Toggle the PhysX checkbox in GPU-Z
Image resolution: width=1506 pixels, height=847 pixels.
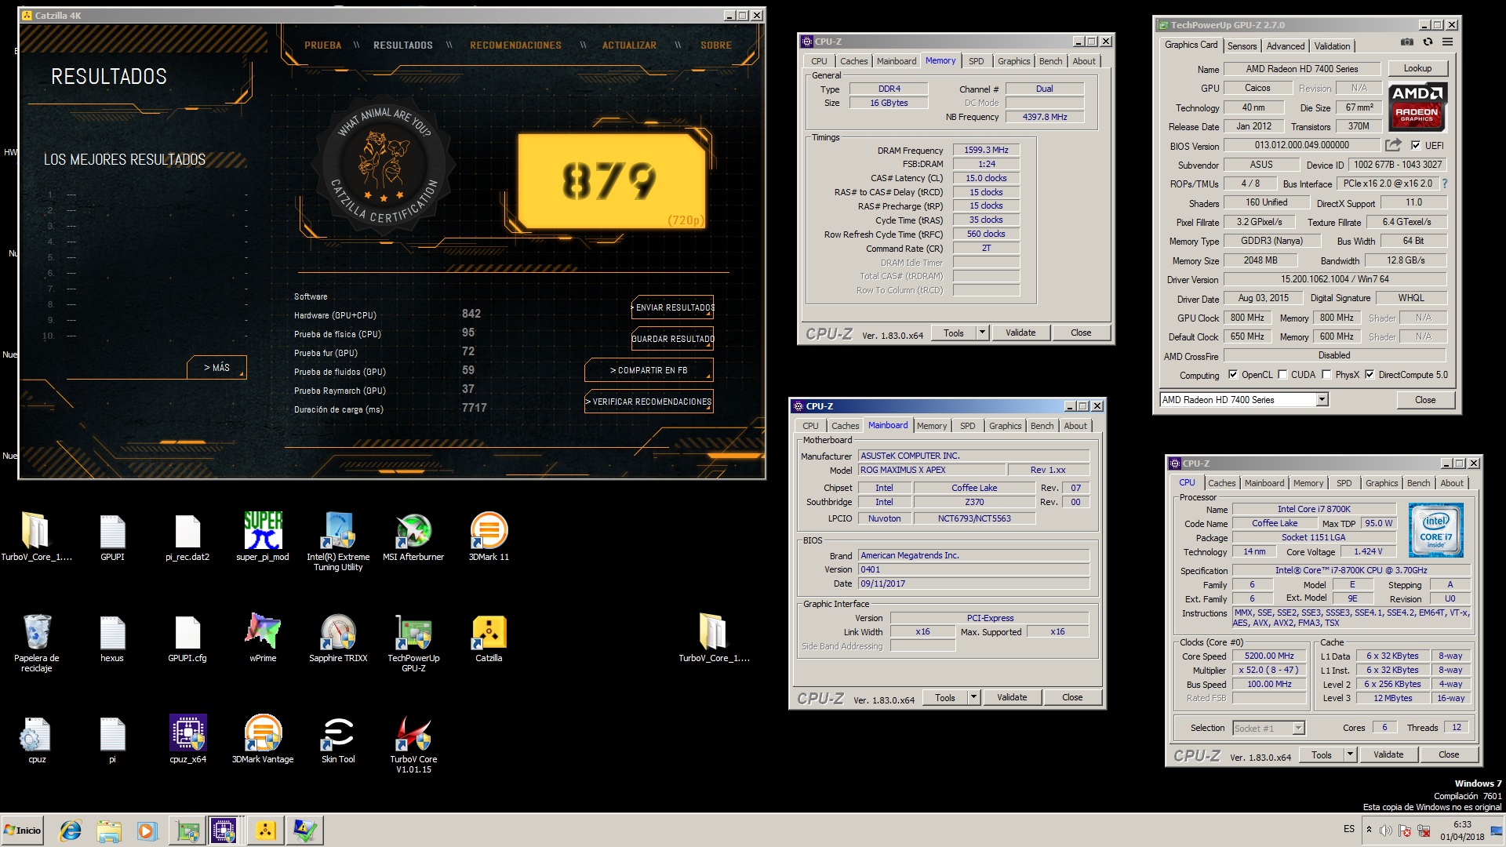[x=1326, y=375]
